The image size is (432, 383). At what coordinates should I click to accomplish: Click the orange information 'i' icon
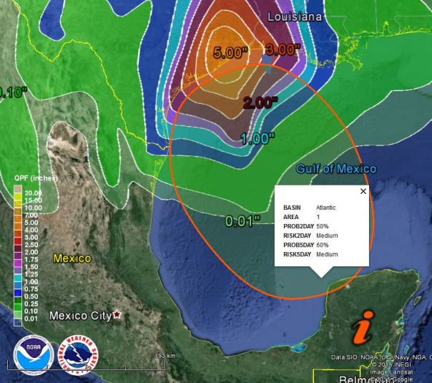[x=363, y=327]
